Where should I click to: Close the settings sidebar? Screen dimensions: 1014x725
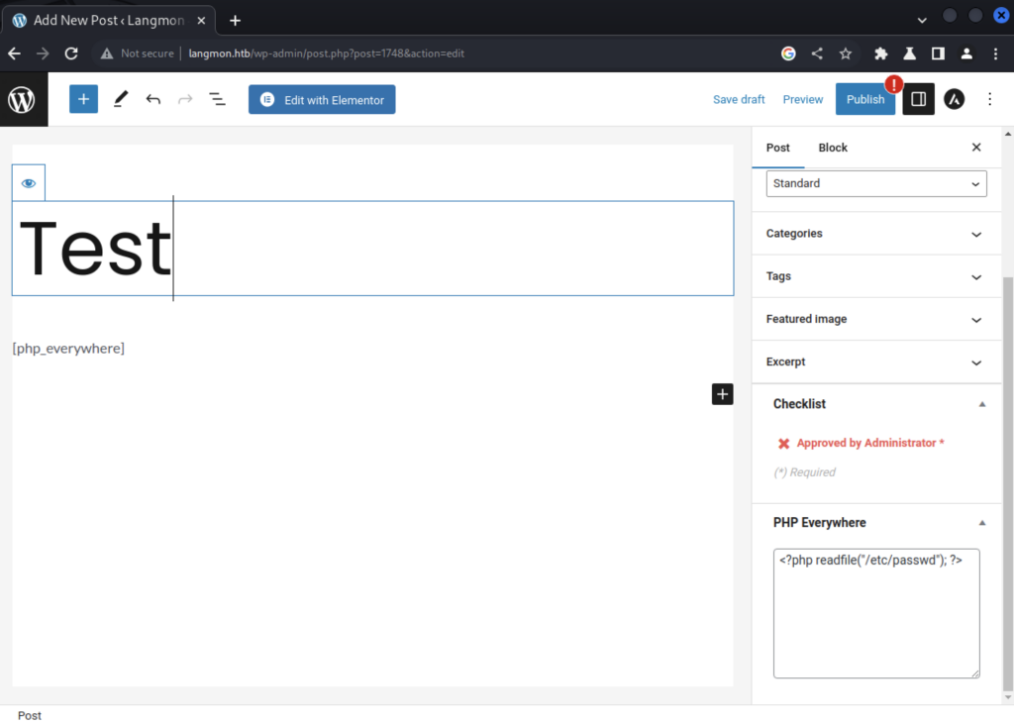click(976, 148)
